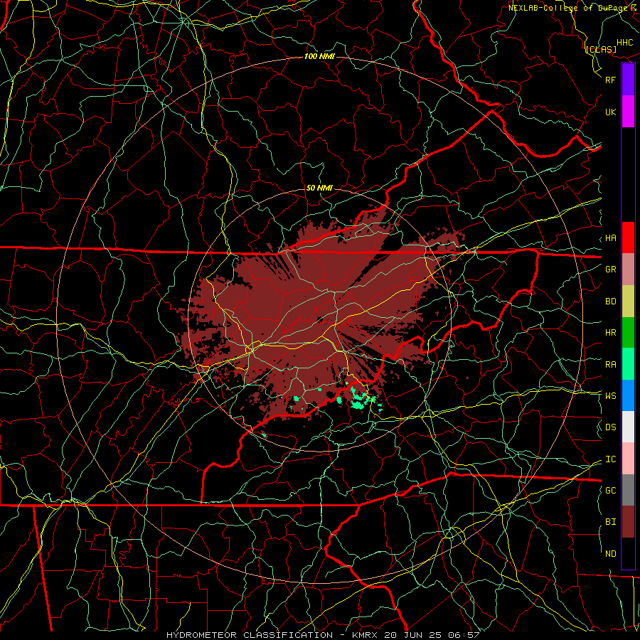Click the 'GR' legend label
This screenshot has width=640, height=640.
point(610,270)
